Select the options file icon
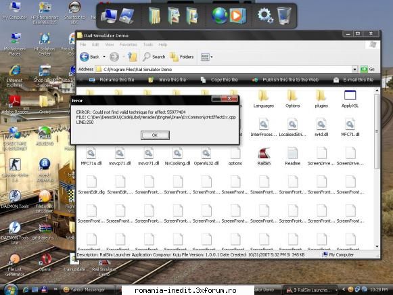Screen dimensions: 393x295 (x=235, y=153)
